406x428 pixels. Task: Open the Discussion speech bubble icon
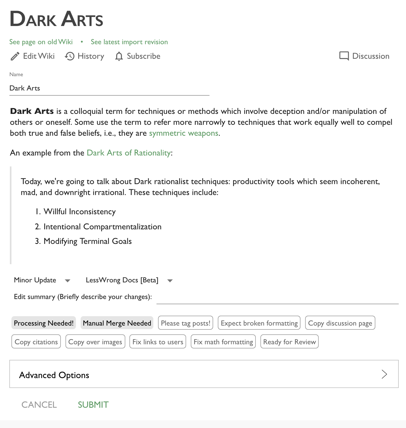click(x=344, y=56)
